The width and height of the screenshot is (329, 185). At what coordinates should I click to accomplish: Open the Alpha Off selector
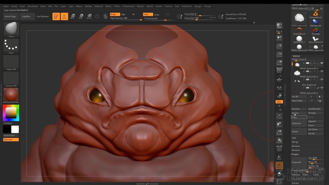click(11, 62)
